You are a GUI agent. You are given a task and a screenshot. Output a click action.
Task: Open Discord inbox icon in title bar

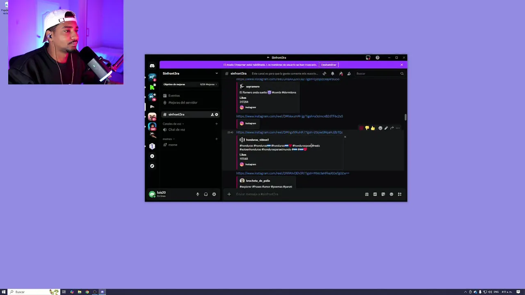point(368,58)
